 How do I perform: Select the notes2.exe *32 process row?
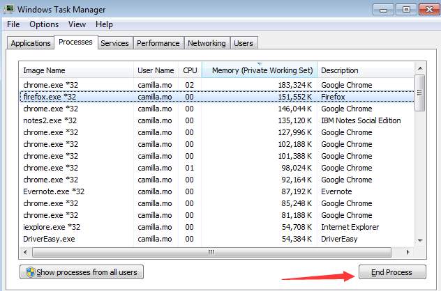[217, 120]
